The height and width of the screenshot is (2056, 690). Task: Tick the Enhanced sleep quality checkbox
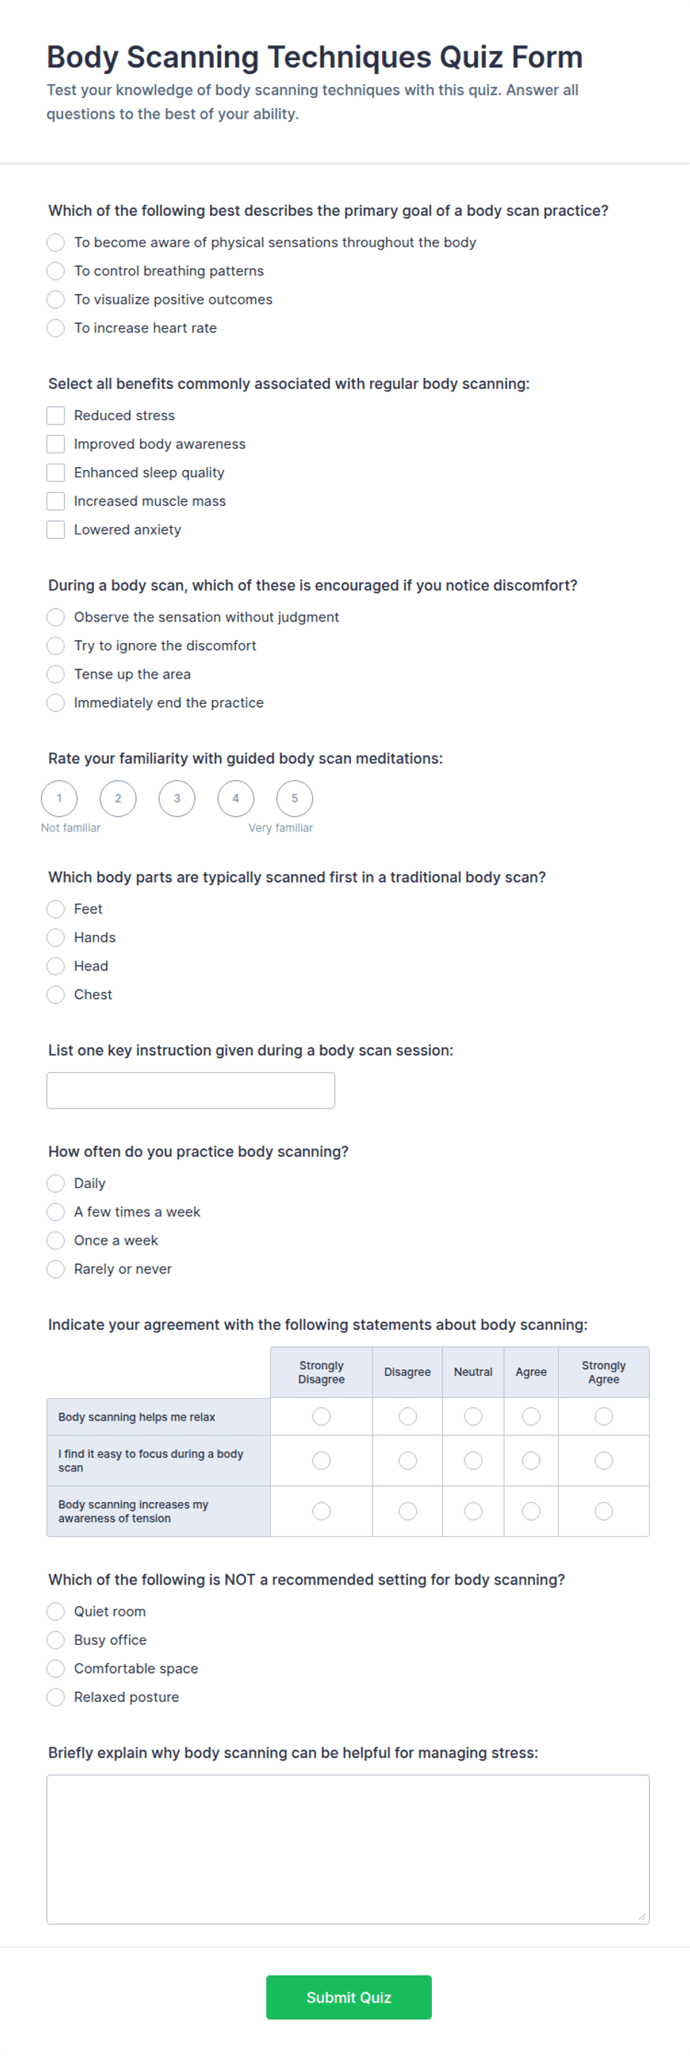point(55,472)
